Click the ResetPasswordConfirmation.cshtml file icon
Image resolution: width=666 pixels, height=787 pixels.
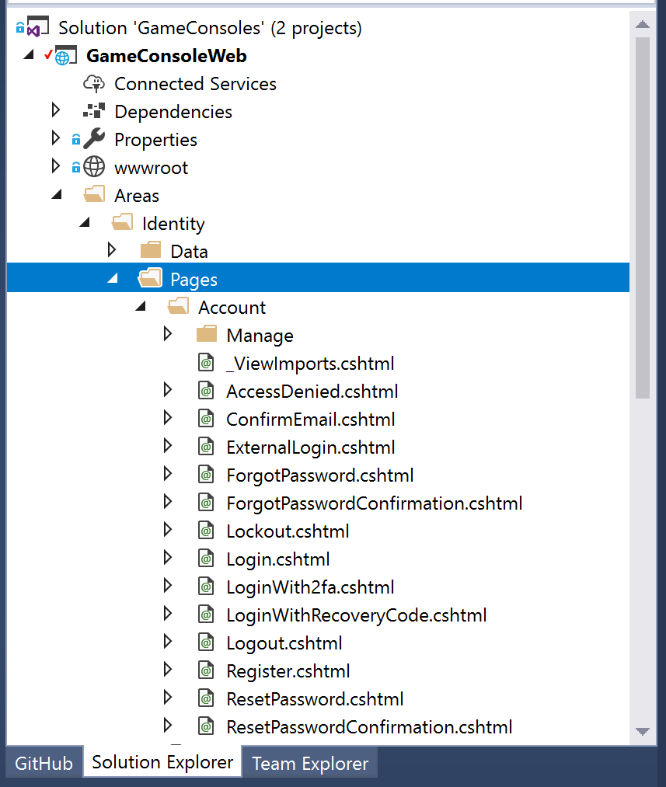click(206, 726)
